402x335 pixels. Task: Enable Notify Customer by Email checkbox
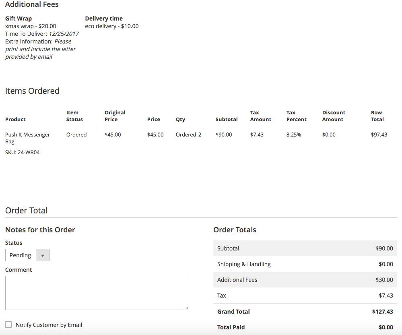(x=8, y=325)
